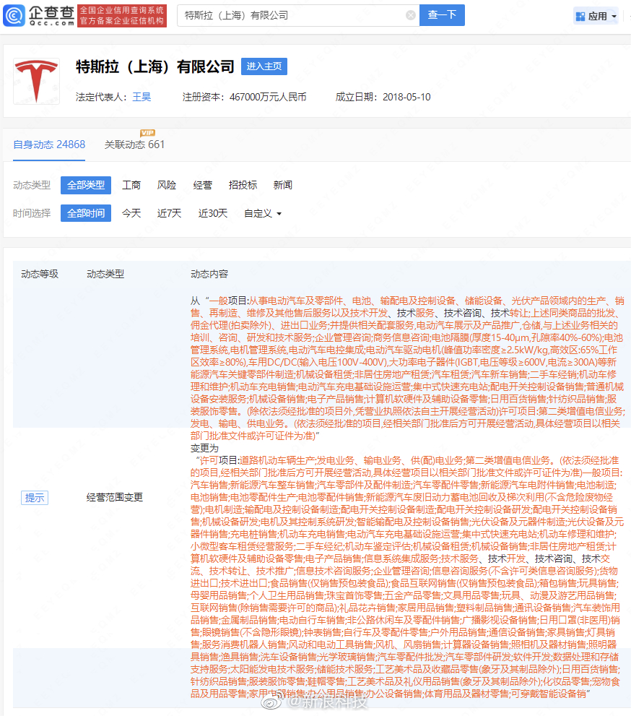
Task: Open the 自定义 date range dropdown
Action: pos(263,213)
